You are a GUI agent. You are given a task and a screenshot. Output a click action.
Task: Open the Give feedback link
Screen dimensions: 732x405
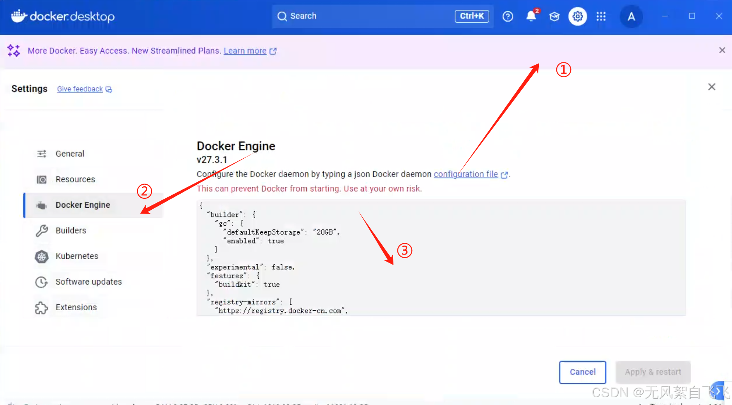(80, 89)
